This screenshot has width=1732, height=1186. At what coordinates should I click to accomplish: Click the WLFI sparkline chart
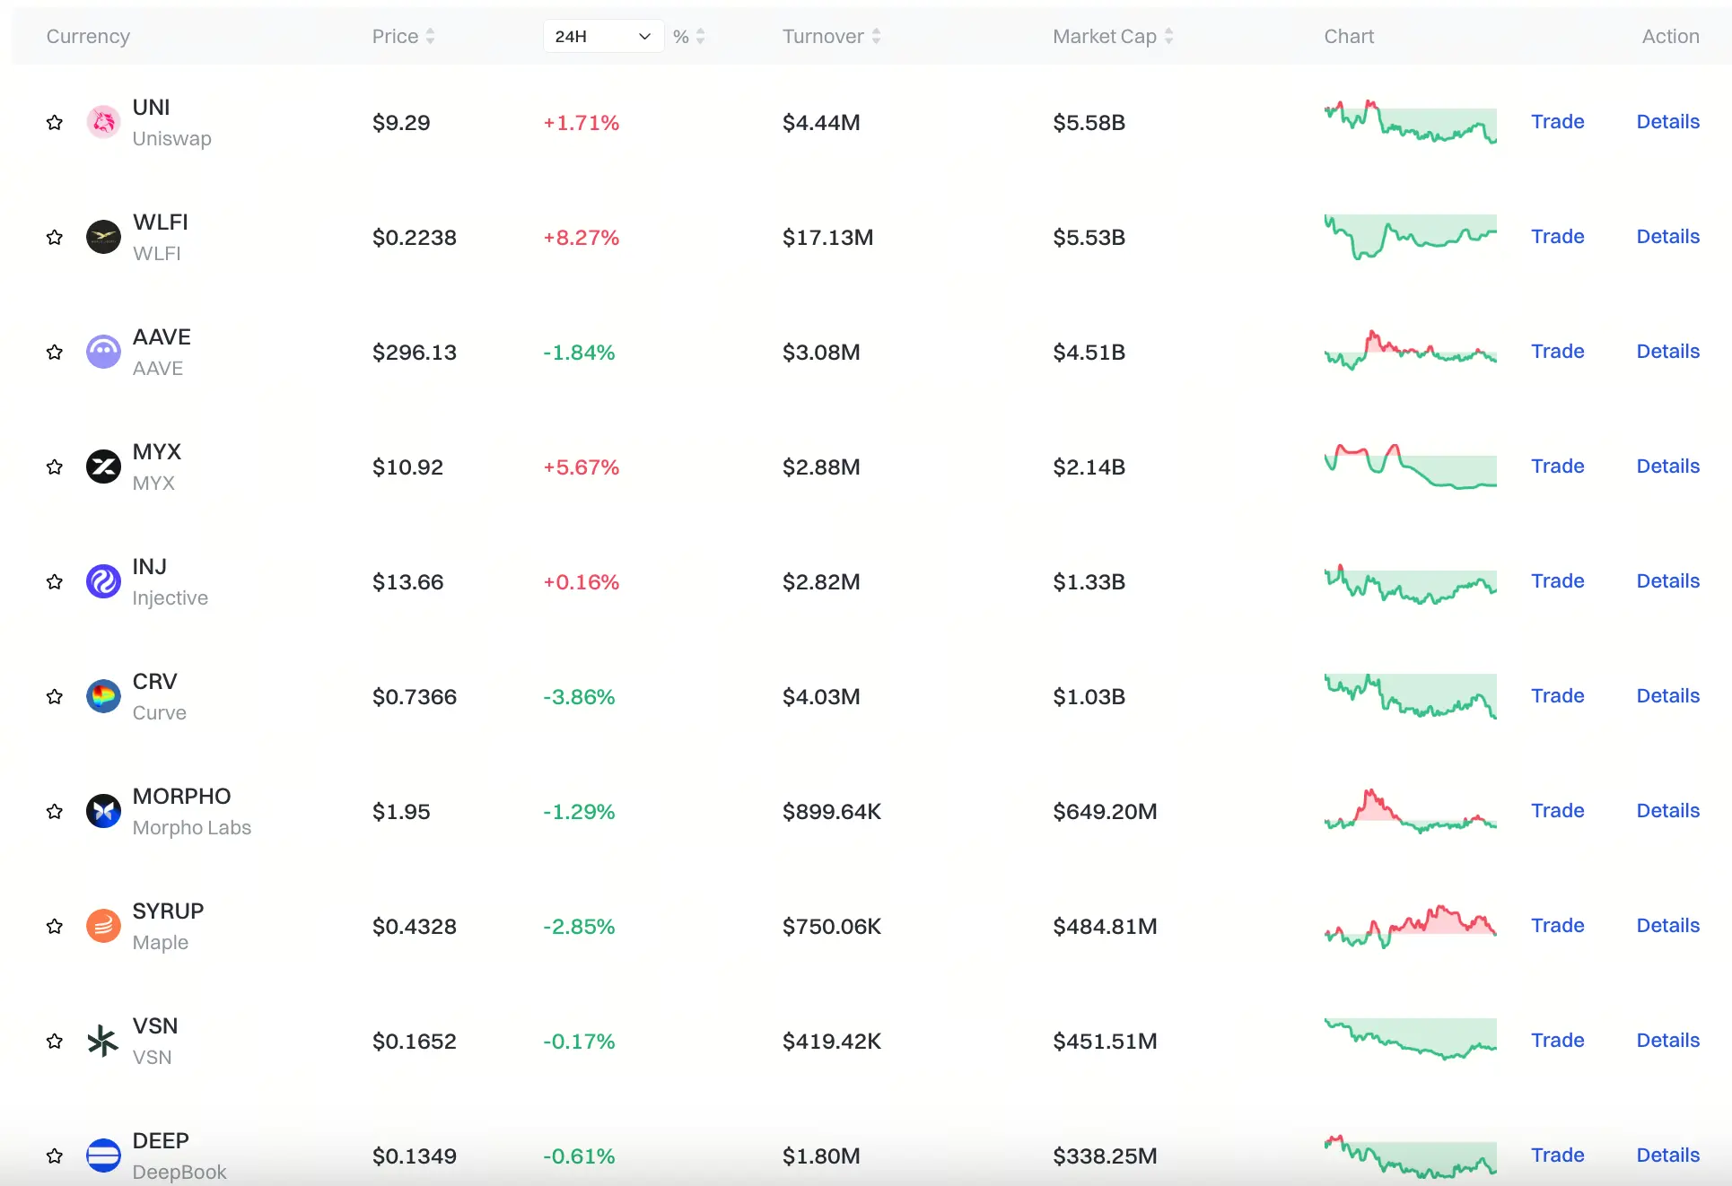pos(1411,237)
